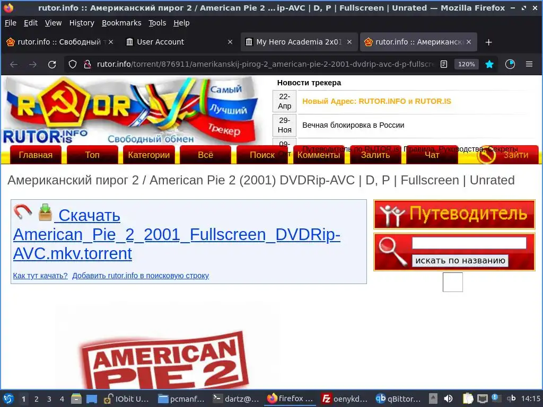Click the blue bookmark star

(x=489, y=64)
